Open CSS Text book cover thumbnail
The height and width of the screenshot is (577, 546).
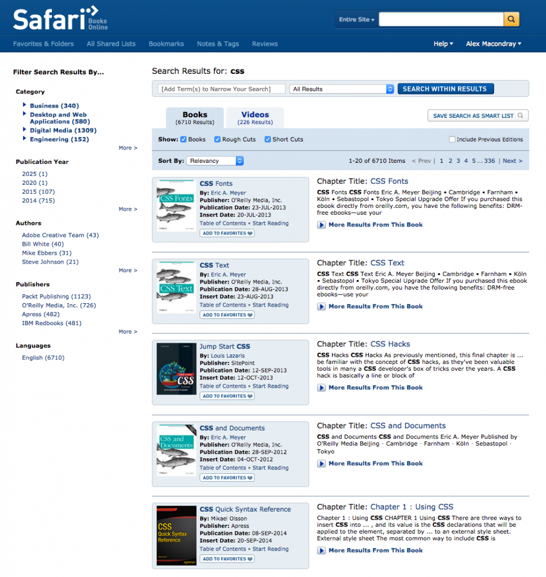[x=176, y=287]
